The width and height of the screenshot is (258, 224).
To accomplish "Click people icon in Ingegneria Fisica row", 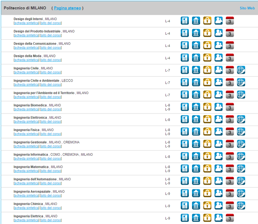I will point(219,132).
